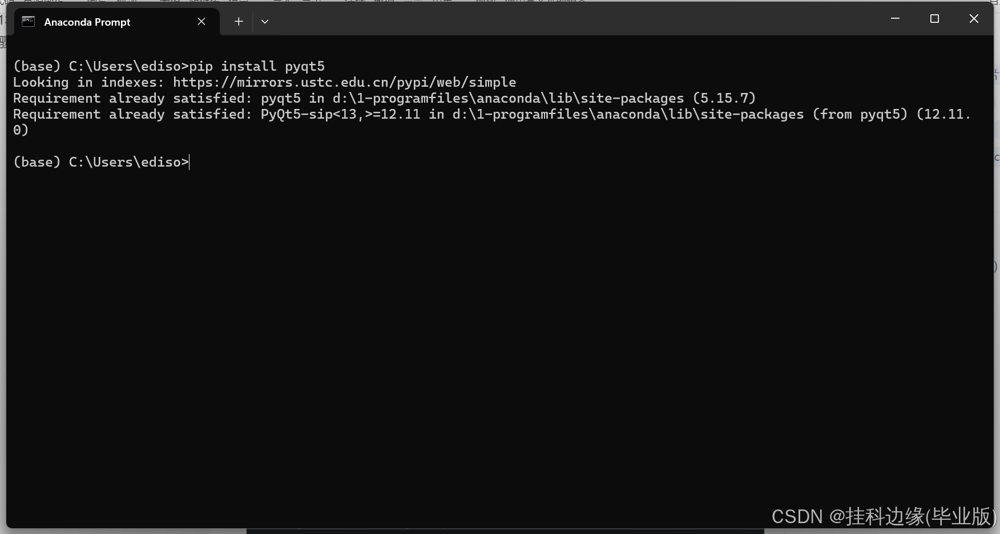1000x534 pixels.
Task: Click the PyQt5-sip<13,>=12.11 requirement text
Action: (x=340, y=114)
